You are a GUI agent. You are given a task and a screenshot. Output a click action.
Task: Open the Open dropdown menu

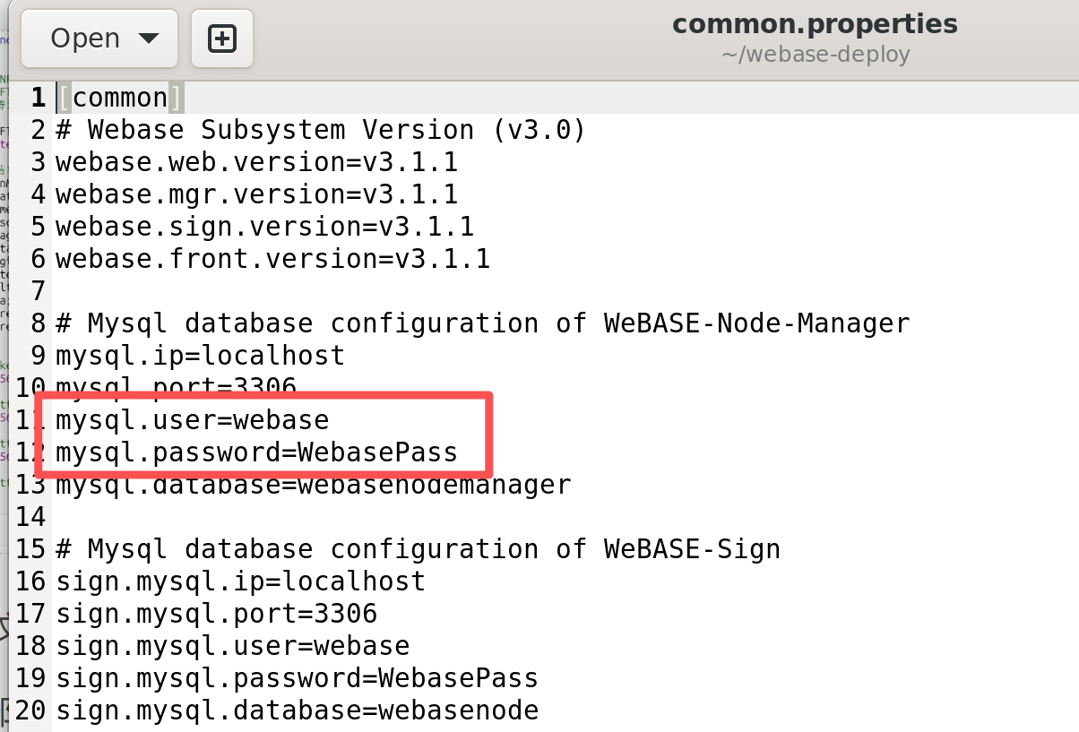86,38
